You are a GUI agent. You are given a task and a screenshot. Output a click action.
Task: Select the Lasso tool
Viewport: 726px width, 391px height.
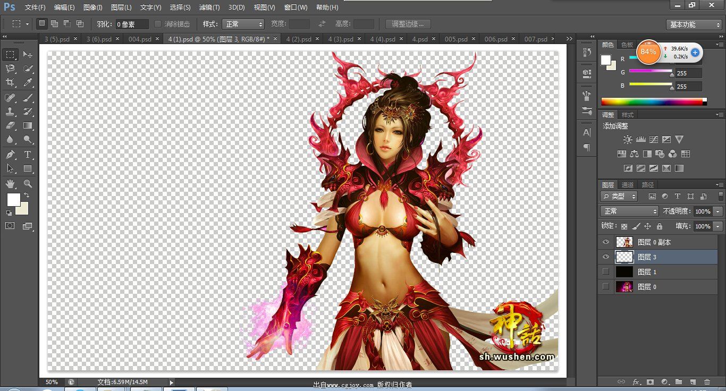(x=10, y=69)
